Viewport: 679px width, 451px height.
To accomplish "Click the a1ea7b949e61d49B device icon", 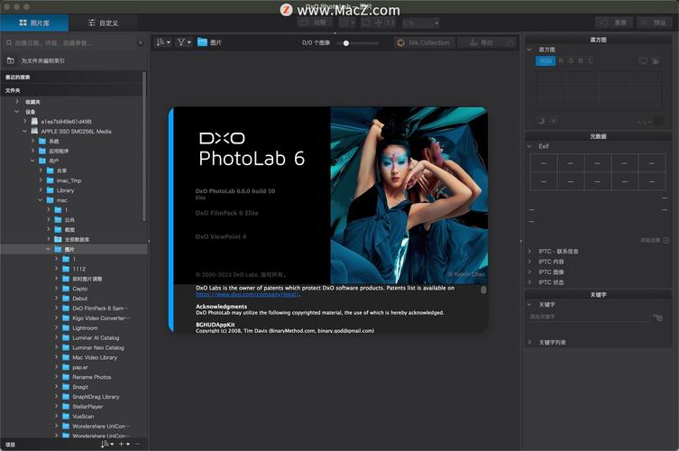I will point(34,121).
